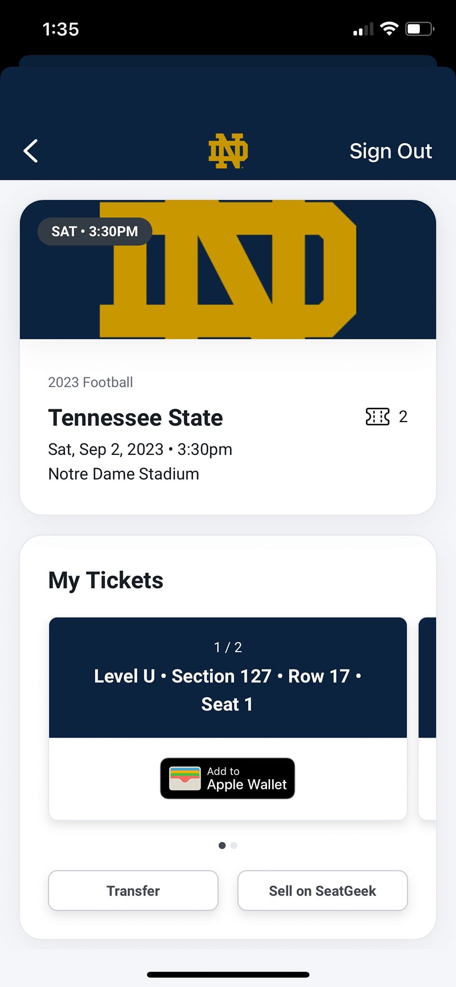
Task: Add ticket to Apple Wallet
Action: pos(228,778)
